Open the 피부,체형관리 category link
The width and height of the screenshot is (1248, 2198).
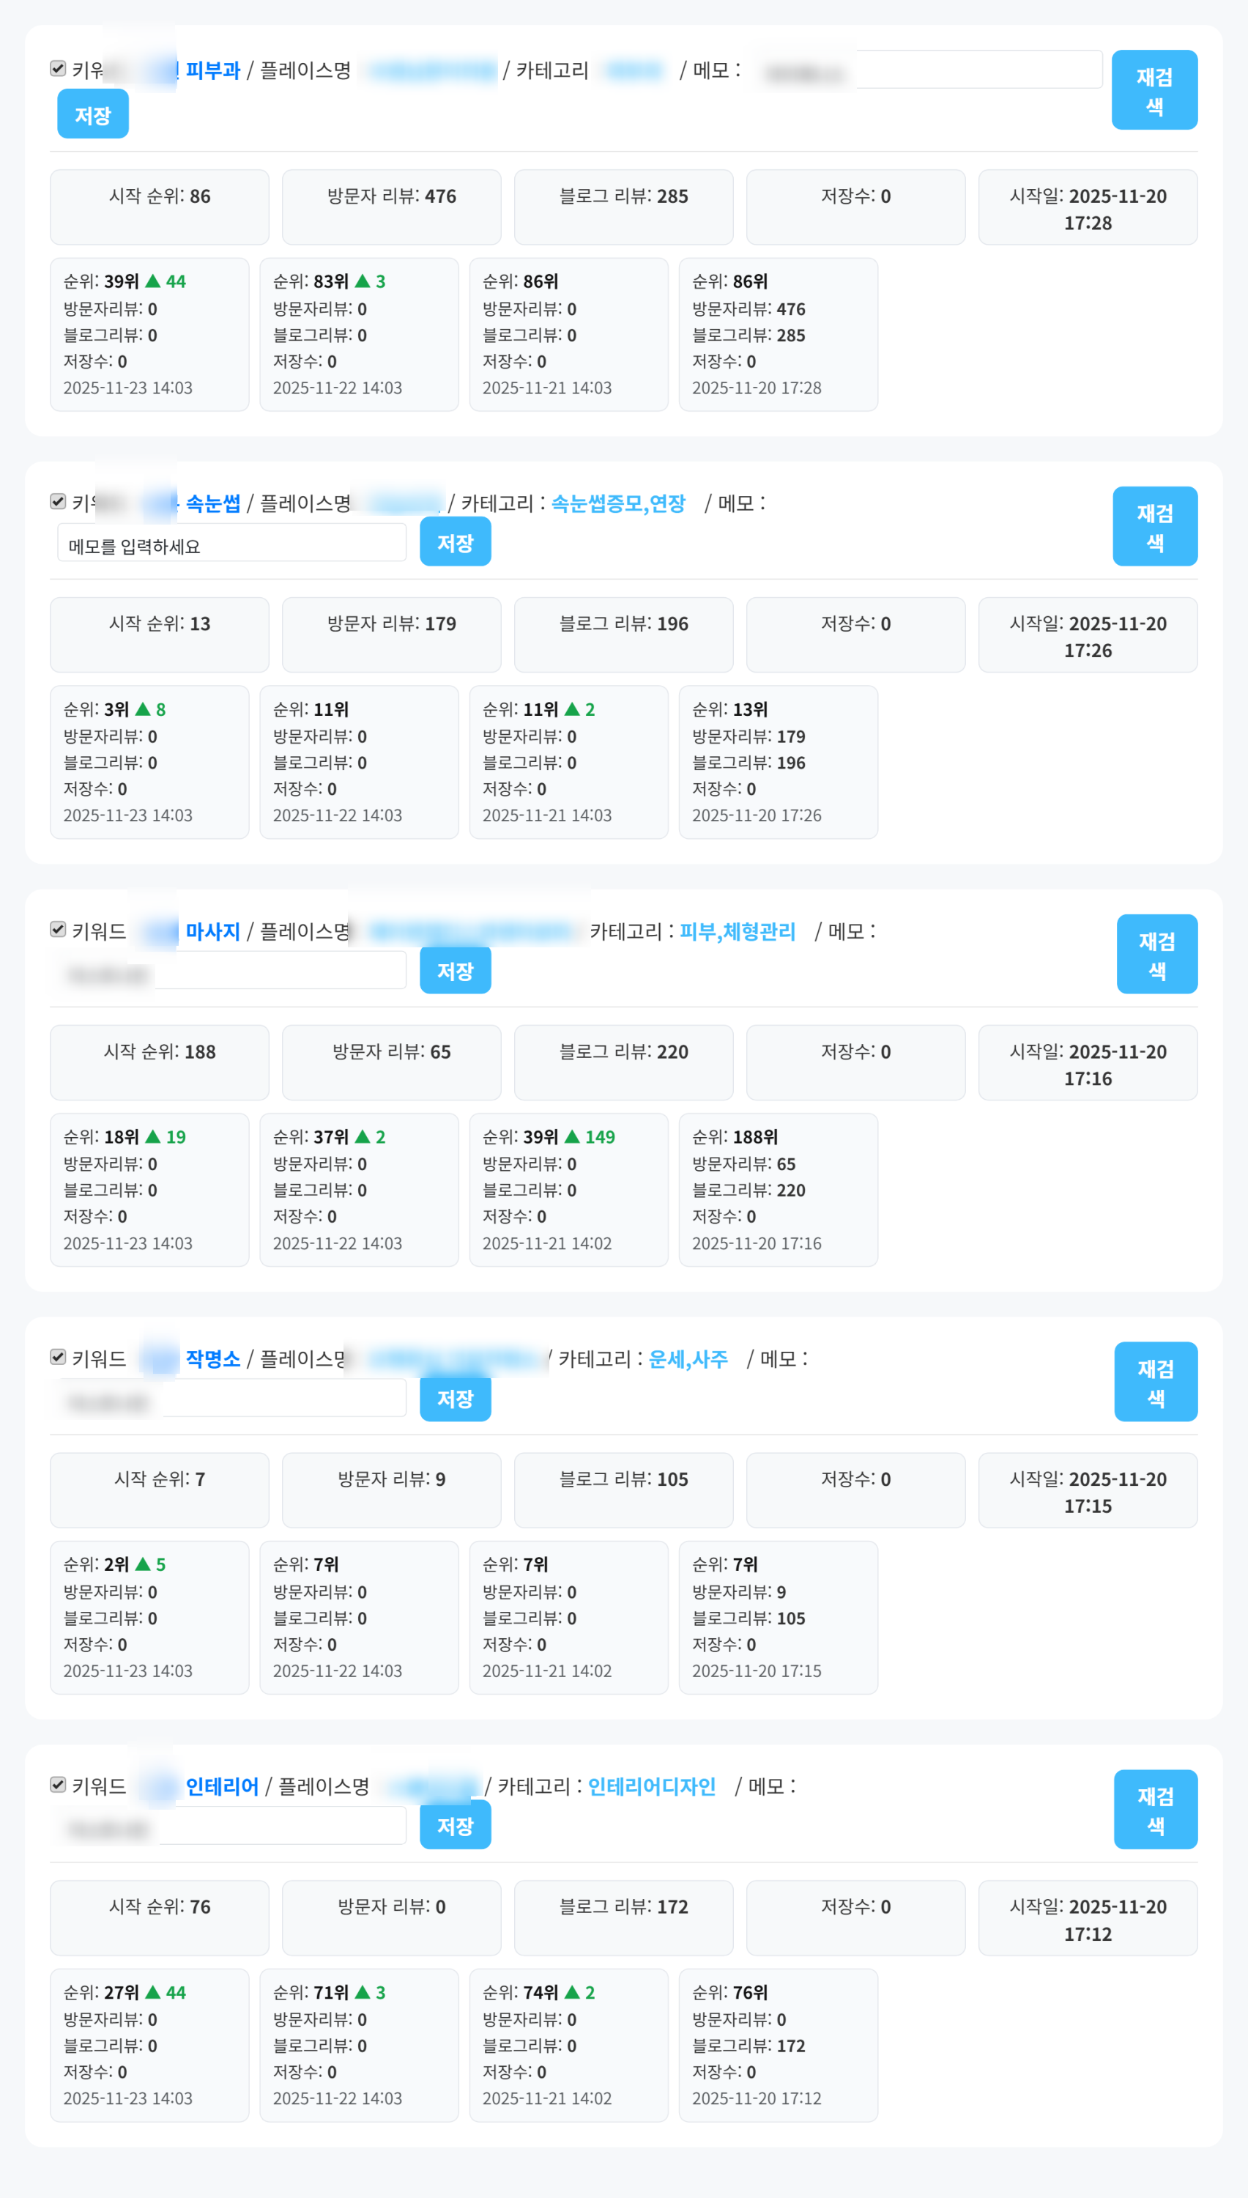tap(737, 931)
